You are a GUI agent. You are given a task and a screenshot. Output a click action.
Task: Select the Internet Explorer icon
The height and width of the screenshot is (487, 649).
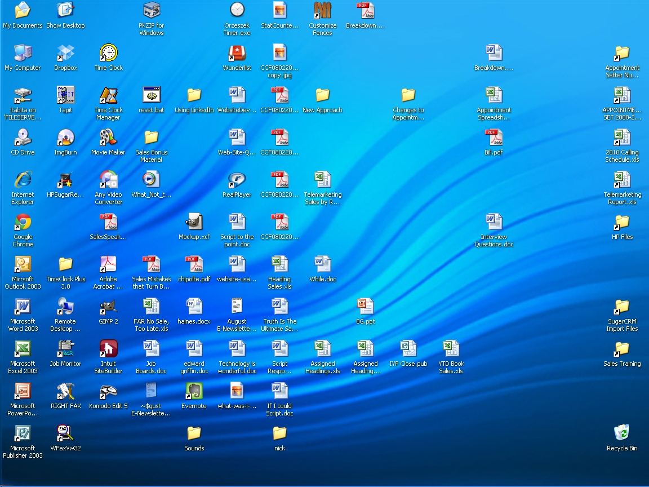(x=23, y=180)
